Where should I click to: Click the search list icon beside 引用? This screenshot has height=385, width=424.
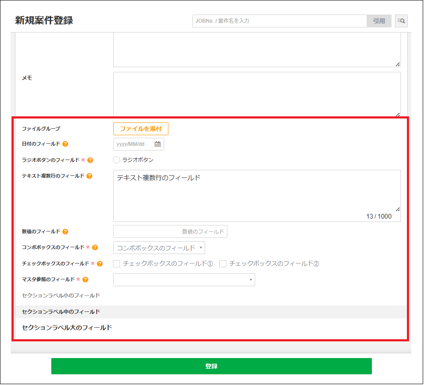pos(401,21)
